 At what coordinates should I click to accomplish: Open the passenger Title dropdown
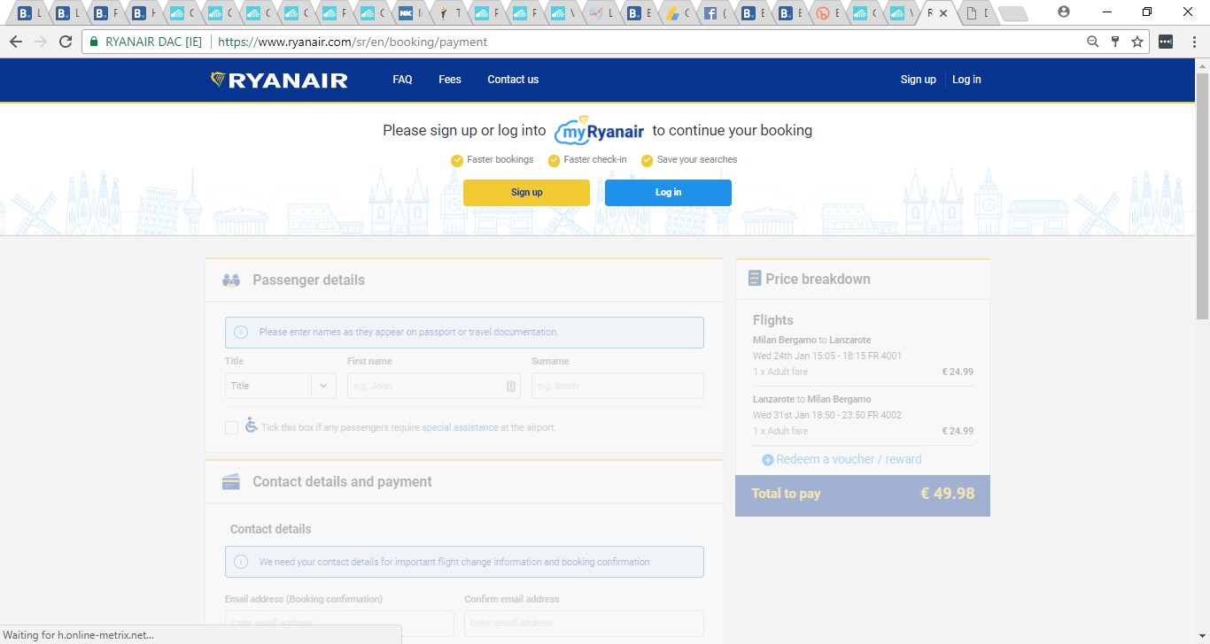coord(280,386)
